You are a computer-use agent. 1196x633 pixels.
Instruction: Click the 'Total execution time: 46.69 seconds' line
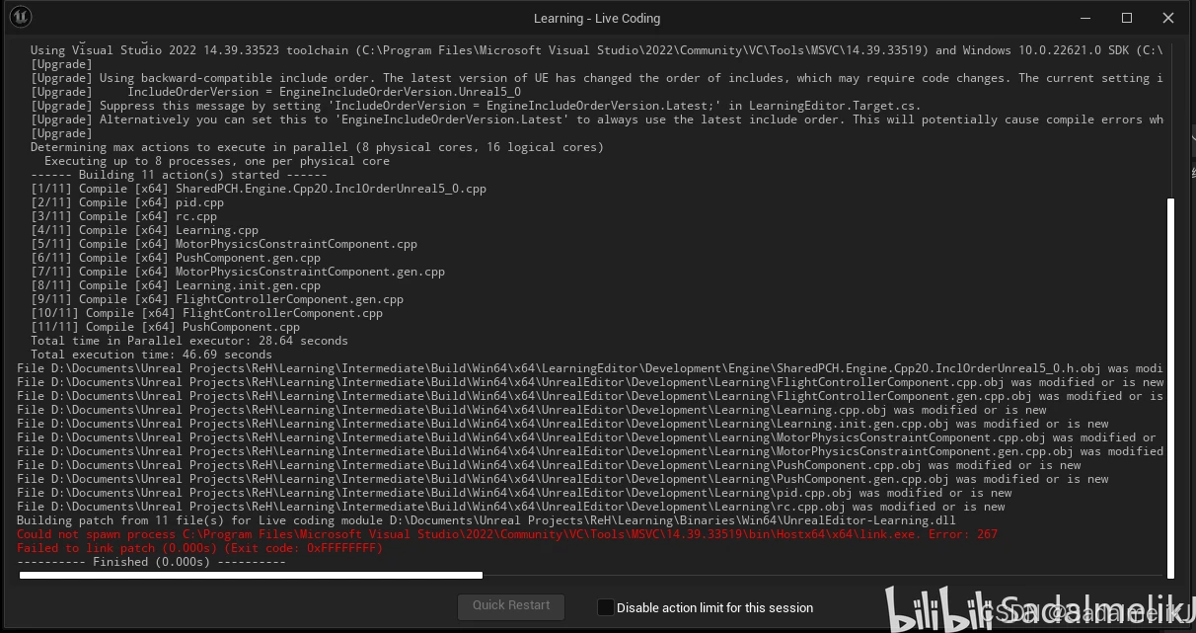click(151, 355)
